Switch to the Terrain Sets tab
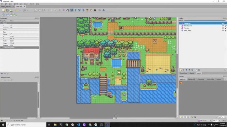 click(183, 73)
